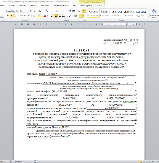This screenshot has height=163, width=159.
Task: Open the line spacing menu
Action: 69,16
